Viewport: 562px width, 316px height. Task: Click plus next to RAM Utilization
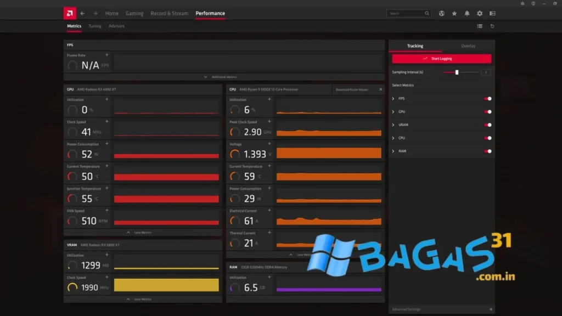tap(269, 277)
